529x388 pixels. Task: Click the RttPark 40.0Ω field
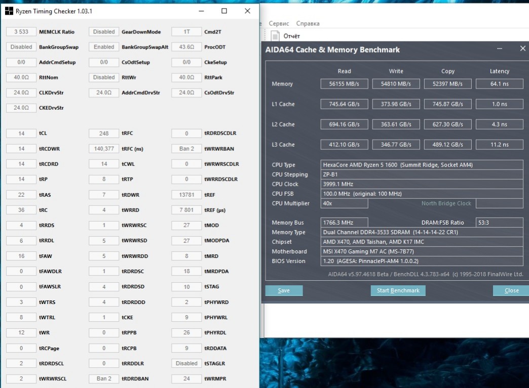(186, 77)
